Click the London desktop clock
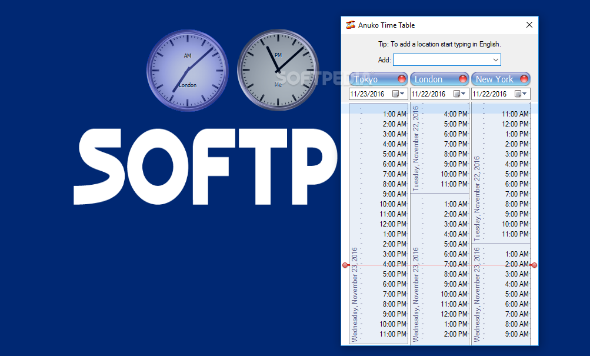The width and height of the screenshot is (590, 356). [x=188, y=71]
